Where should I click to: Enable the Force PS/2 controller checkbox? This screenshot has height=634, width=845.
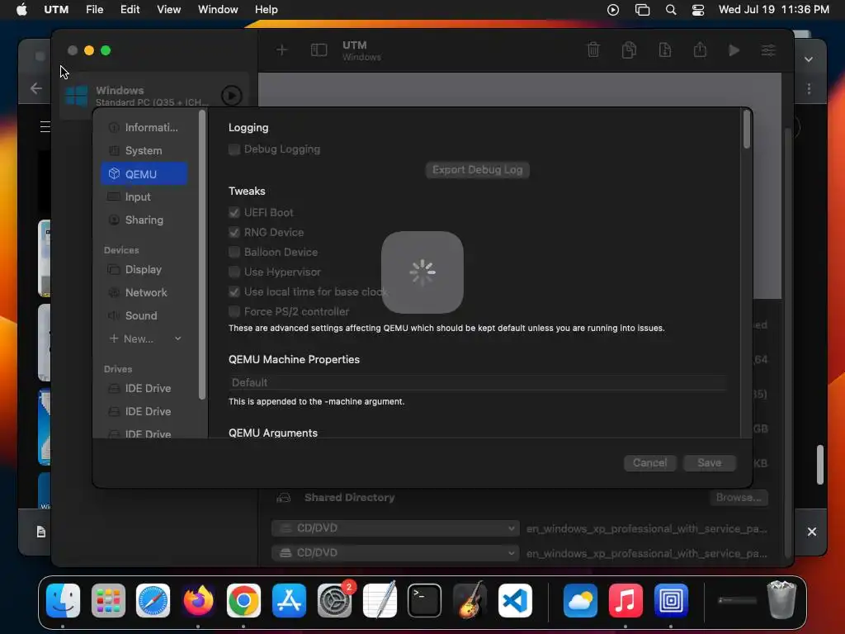[234, 311]
